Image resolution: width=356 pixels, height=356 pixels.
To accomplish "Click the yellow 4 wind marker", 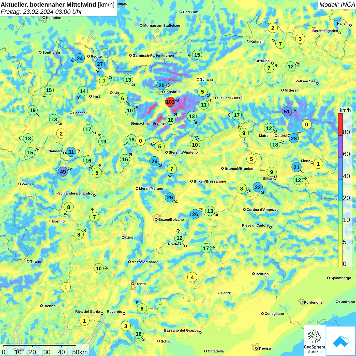I will (192, 277).
